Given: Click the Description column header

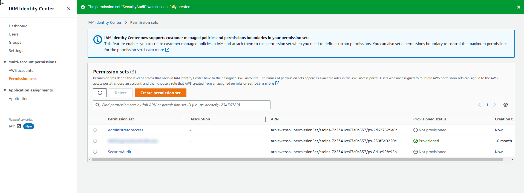Looking at the screenshot, I should tap(200, 119).
